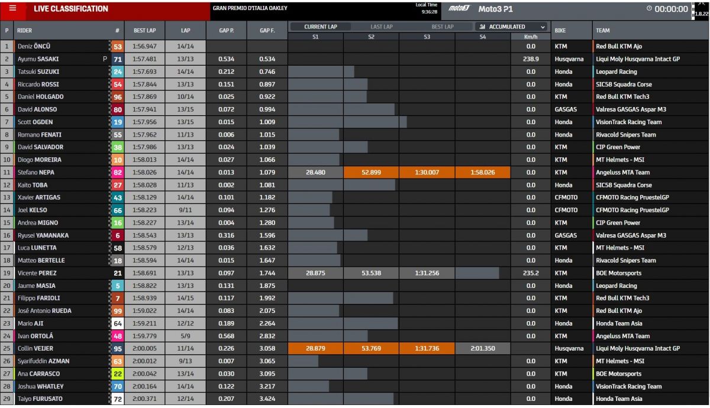The height and width of the screenshot is (408, 710).
Task: Click Sasaki's speed value 238.9
Action: coord(530,59)
